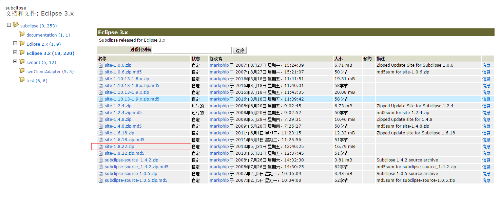Click the svnant folder icon
Viewport: 501px width, 218px height.
tap(22, 62)
